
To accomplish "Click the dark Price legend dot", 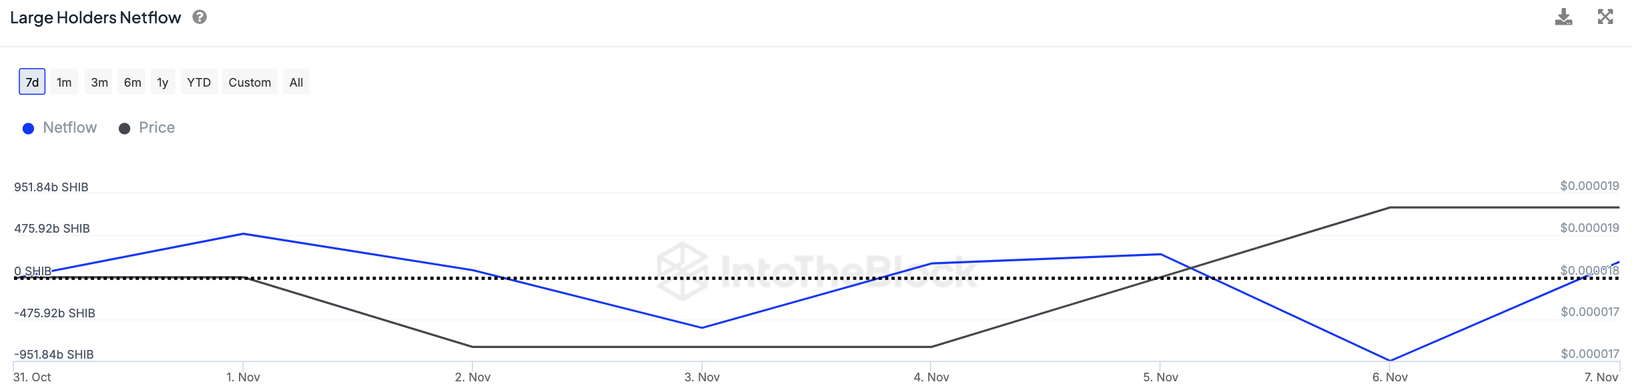I will (x=124, y=129).
